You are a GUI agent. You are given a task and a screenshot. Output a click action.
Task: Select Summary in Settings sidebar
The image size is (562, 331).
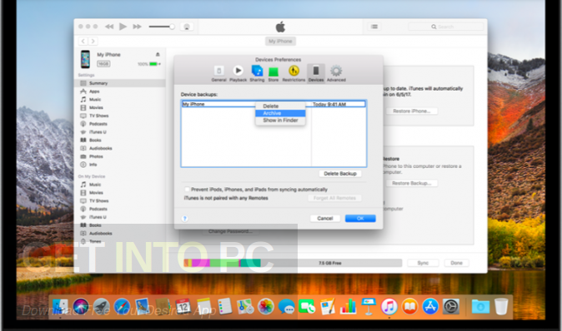coord(121,83)
